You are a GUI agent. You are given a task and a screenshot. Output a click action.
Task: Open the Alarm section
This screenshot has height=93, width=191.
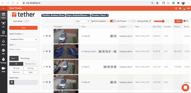4,42
